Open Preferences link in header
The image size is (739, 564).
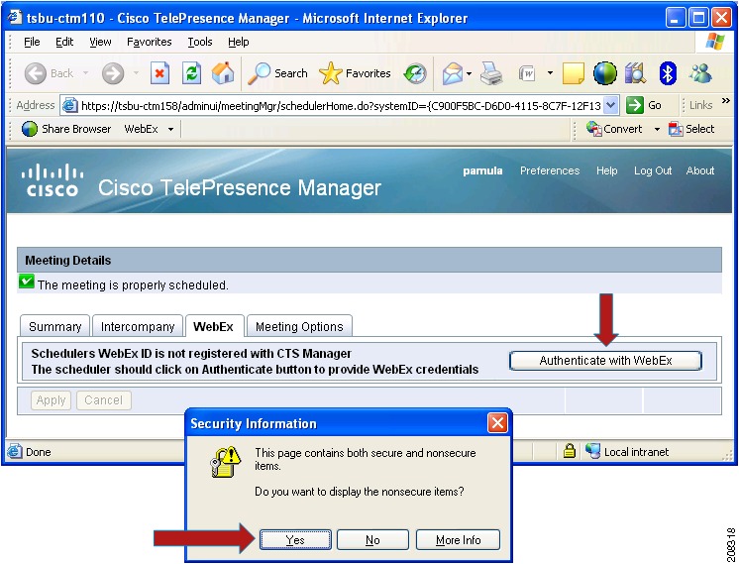(x=550, y=170)
